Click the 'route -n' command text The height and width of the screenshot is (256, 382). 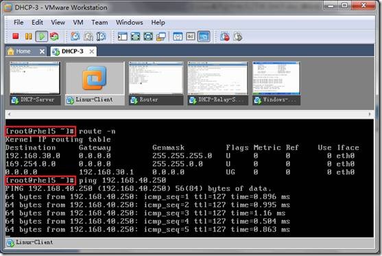(97, 131)
